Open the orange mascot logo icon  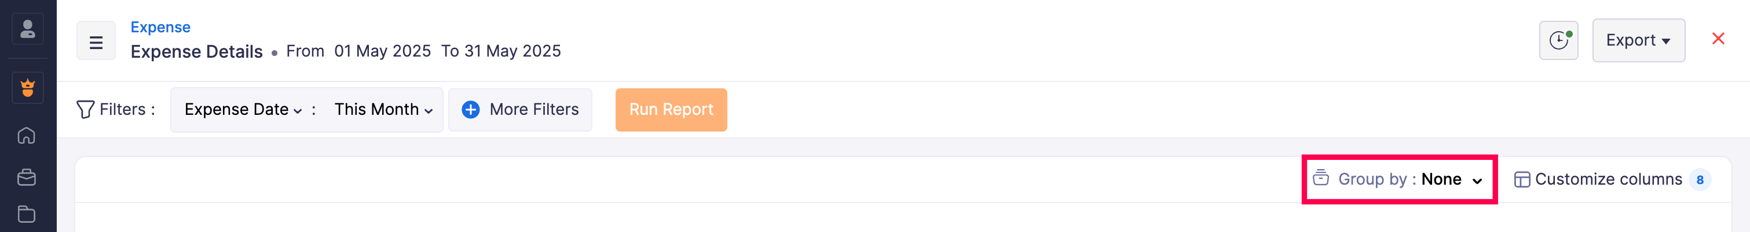coord(28,88)
